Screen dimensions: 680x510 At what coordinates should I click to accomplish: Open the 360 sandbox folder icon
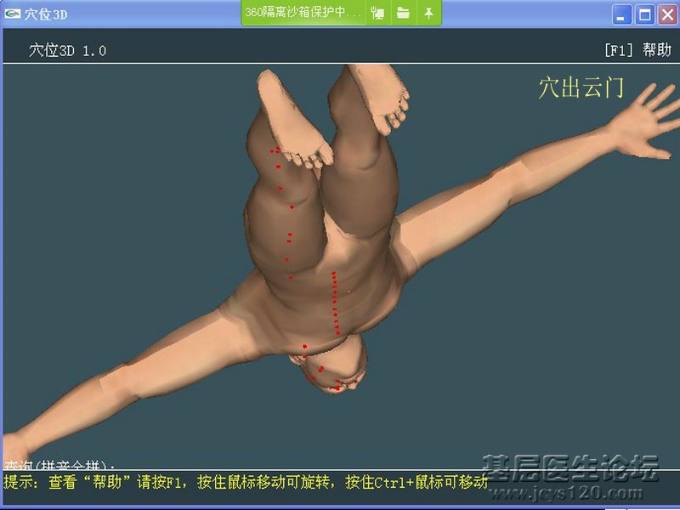tap(403, 13)
